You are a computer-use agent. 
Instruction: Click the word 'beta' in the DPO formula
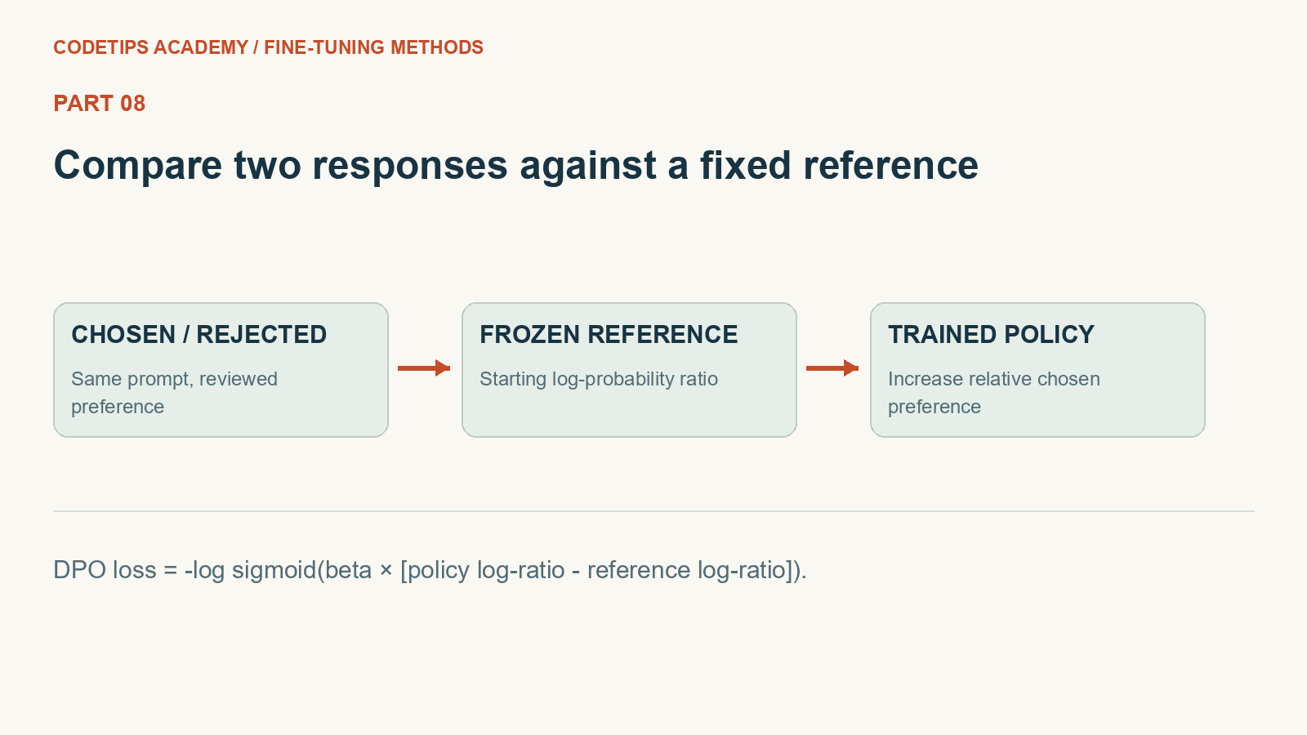[348, 570]
